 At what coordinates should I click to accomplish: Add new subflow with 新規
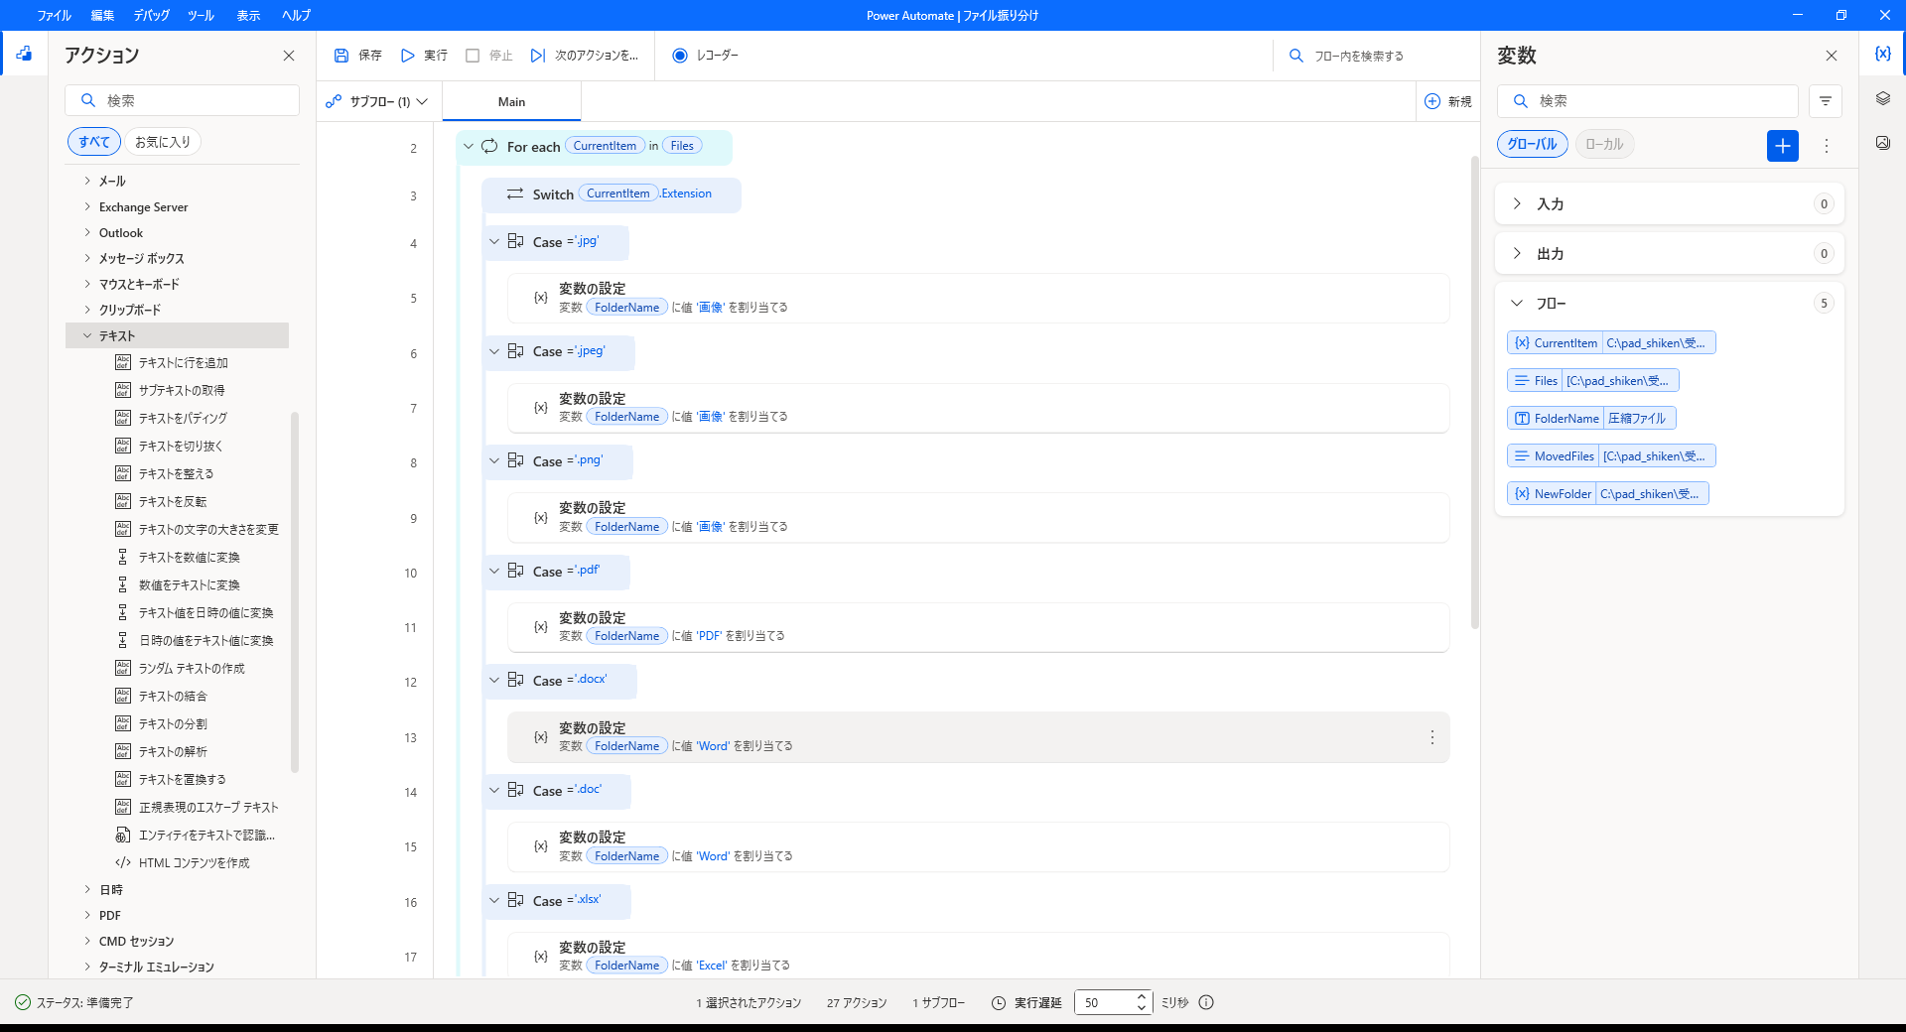pos(1448,101)
